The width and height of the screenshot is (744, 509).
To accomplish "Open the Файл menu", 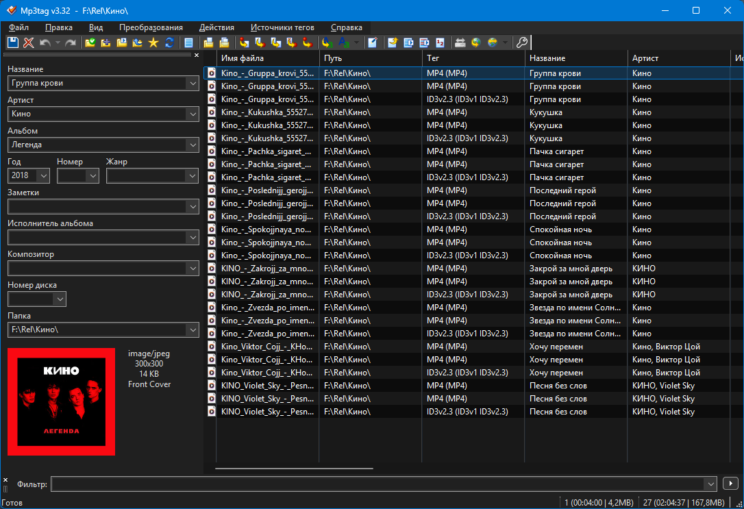I will click(19, 27).
